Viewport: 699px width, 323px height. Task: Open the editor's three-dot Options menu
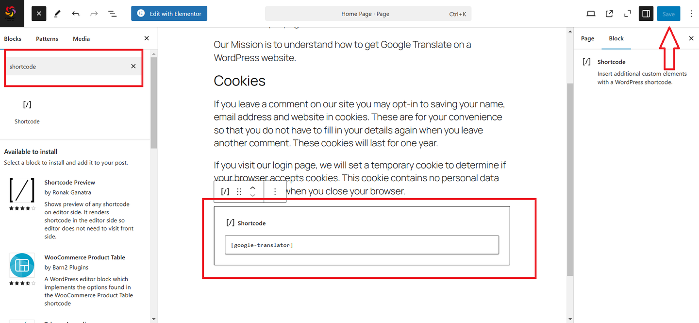tap(691, 13)
